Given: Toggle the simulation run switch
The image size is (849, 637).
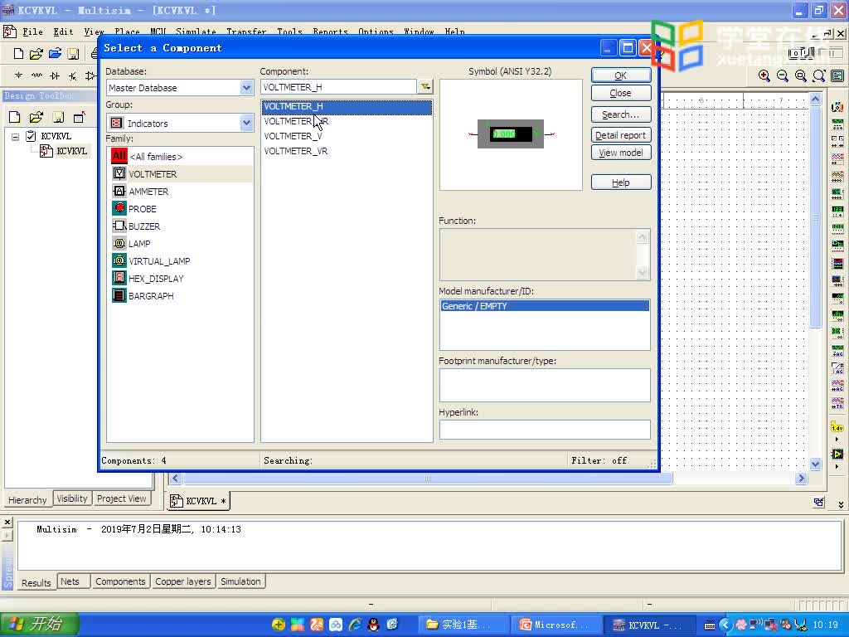Looking at the screenshot, I should 802,53.
